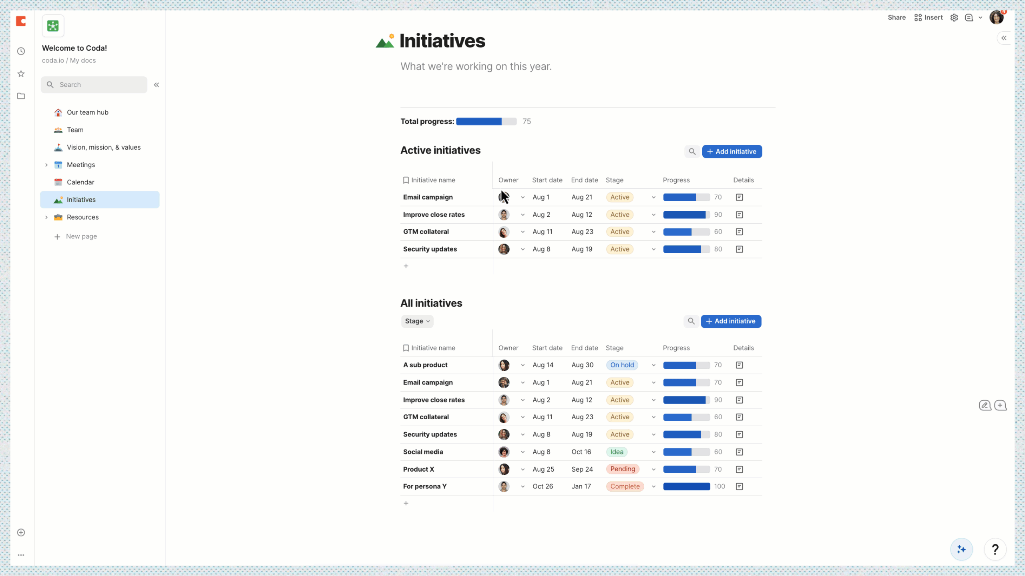Open the Coda AI sparkle assistant

(961, 549)
